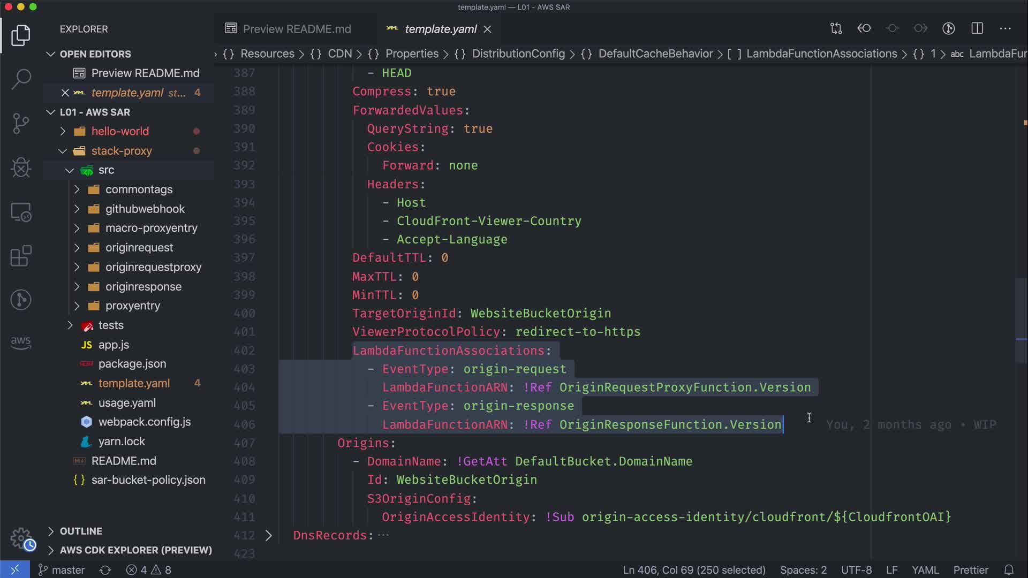This screenshot has width=1028, height=578.
Task: Click the Compare Changes icon in the editor toolbar
Action: (x=836, y=28)
